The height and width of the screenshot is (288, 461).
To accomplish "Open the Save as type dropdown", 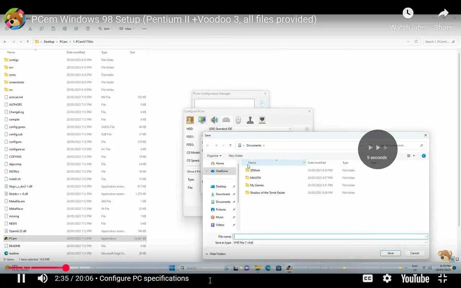I will 330,243.
